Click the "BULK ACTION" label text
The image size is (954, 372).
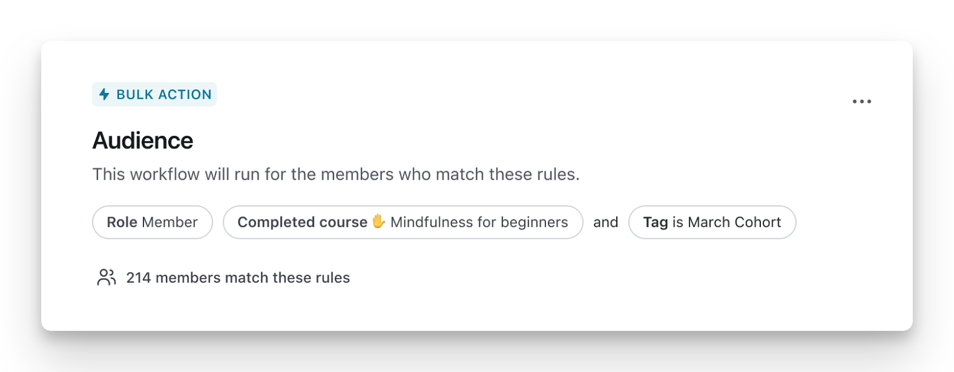tap(164, 95)
